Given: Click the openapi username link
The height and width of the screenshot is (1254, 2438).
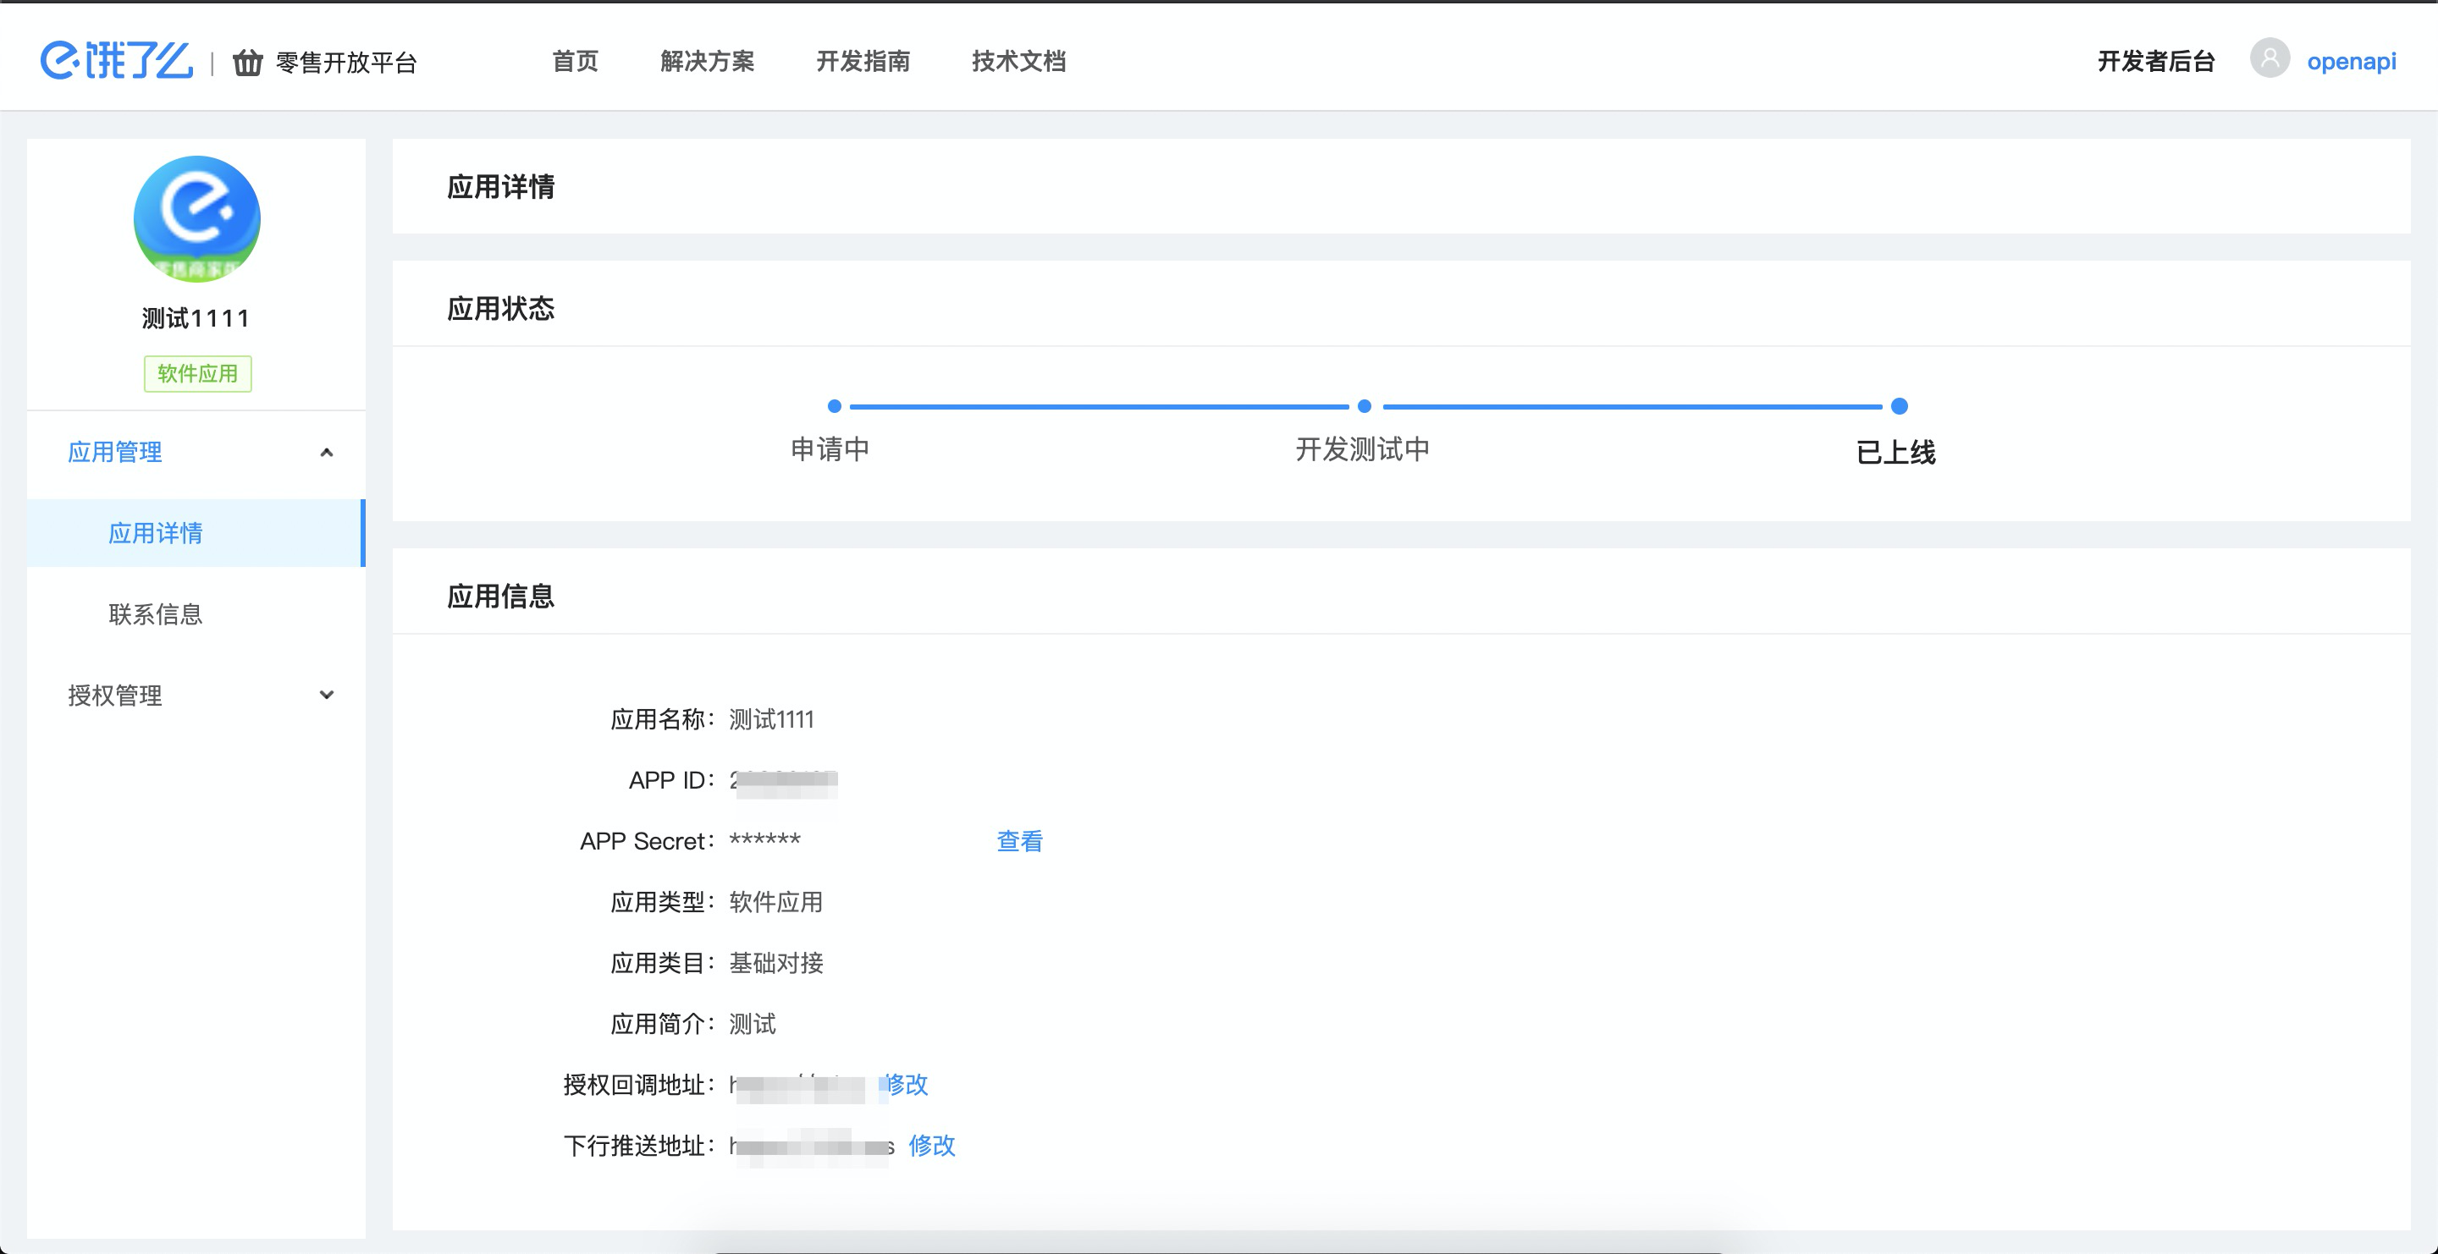Looking at the screenshot, I should pyautogui.click(x=2351, y=62).
